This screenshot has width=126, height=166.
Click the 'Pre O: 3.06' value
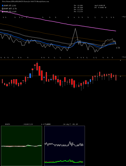point(78,6)
